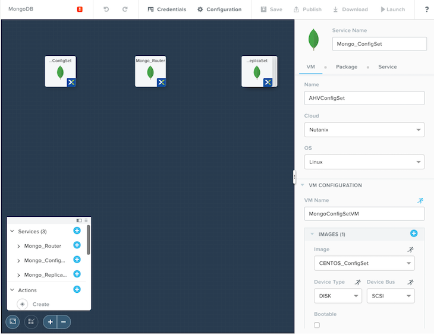Add action to Mongo_Config service
The width and height of the screenshot is (434, 335).
[x=77, y=260]
